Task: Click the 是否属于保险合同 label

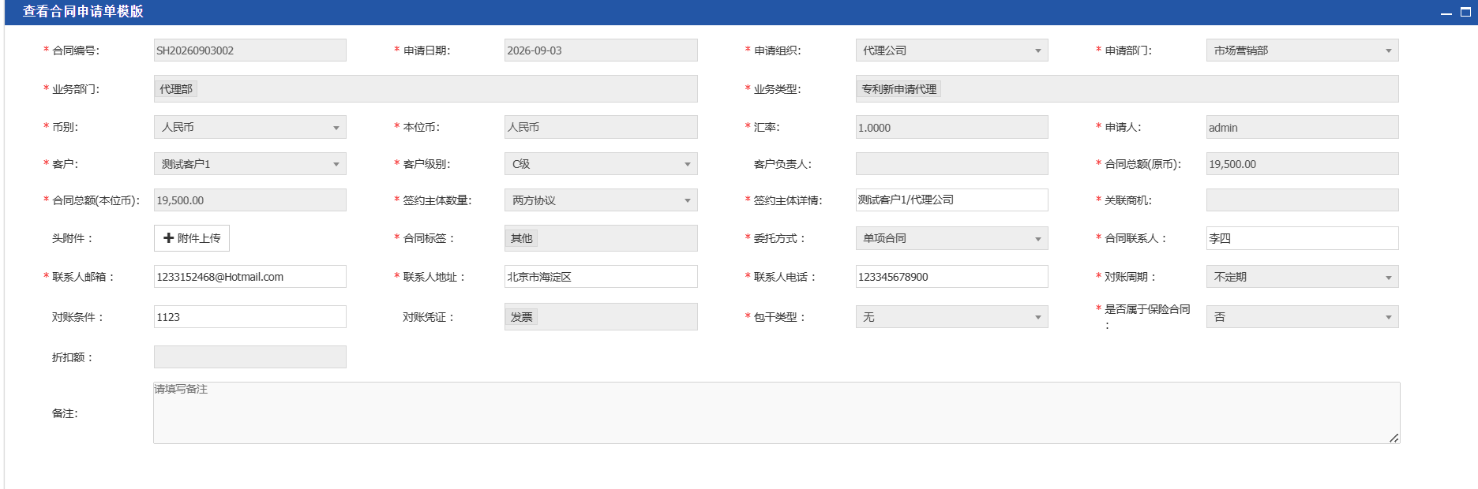Action: [x=1147, y=316]
